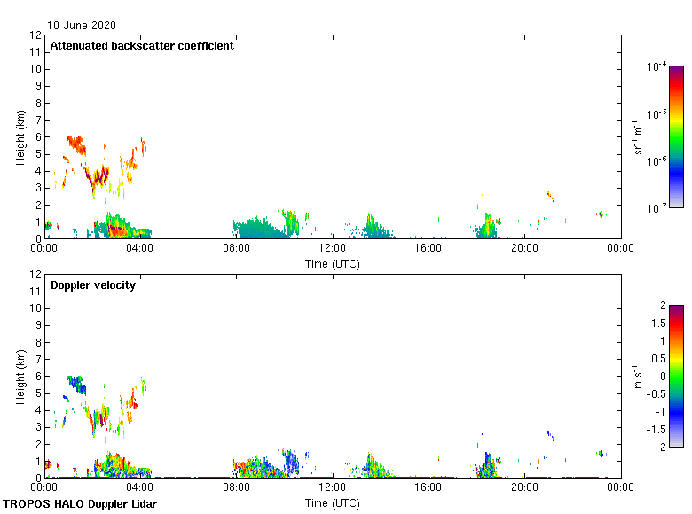Click "Time (UTC)" label under the backscatter plot
Screen dimensions: 692x514
coord(333,263)
